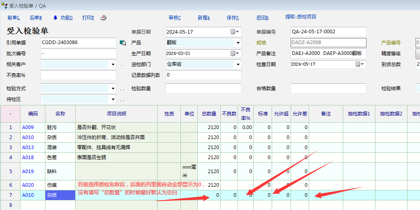The image size is (420, 210).
Task: Click the app icon in the title bar
Action: tap(4, 6)
